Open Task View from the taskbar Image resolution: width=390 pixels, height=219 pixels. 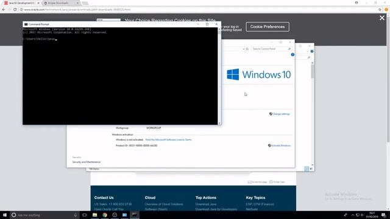point(85,215)
